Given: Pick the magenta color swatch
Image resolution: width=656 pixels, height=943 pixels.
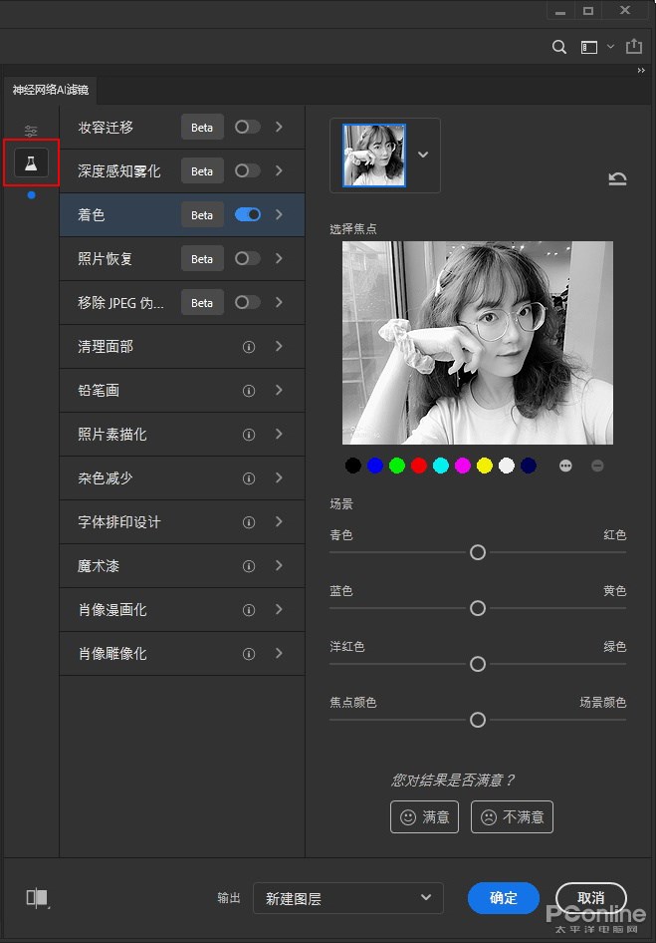Looking at the screenshot, I should pos(463,466).
